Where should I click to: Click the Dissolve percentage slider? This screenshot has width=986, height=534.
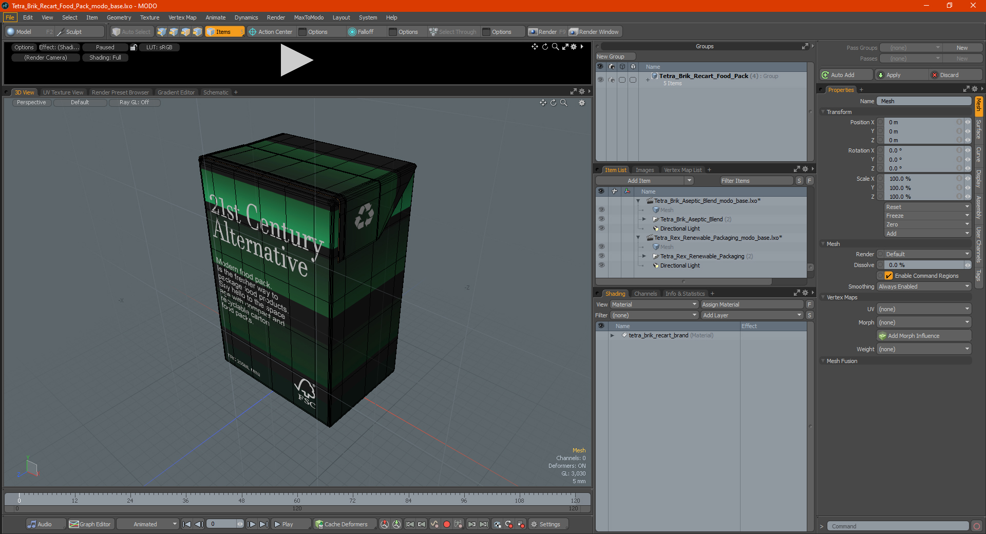(x=924, y=265)
